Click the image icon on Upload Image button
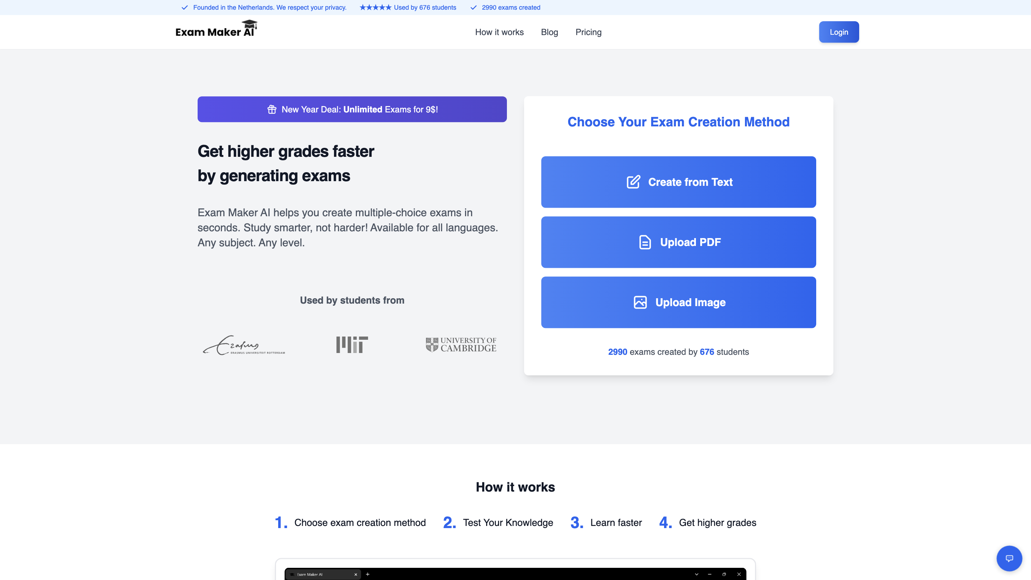This screenshot has height=580, width=1031. [x=640, y=302]
